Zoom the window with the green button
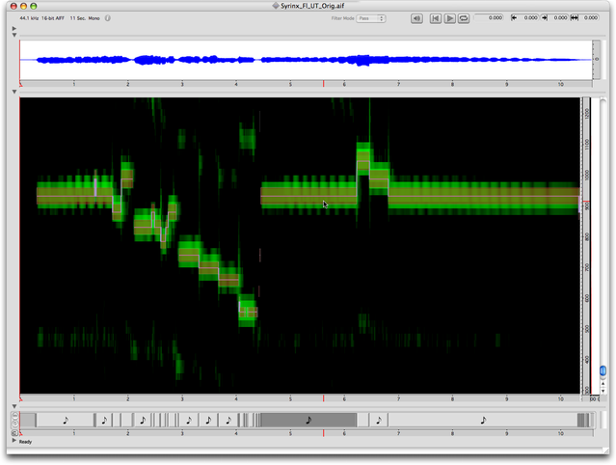 (x=34, y=6)
